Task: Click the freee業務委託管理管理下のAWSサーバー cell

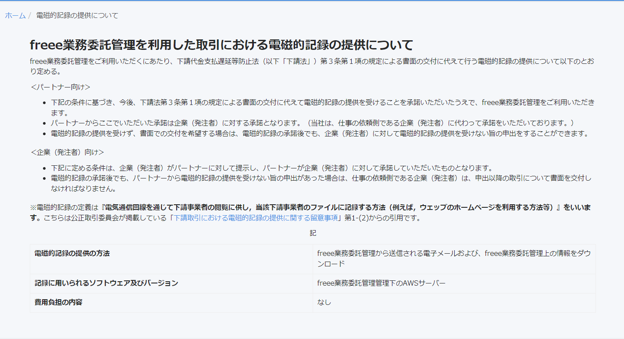Action: pyautogui.click(x=454, y=283)
